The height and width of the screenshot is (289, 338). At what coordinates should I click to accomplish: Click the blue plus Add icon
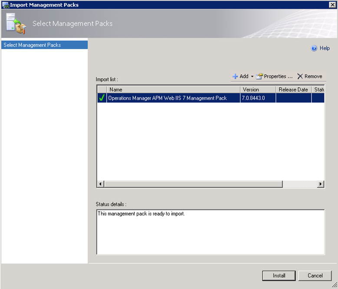coord(235,76)
